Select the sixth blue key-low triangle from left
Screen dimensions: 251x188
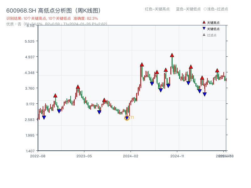pyautogui.click(x=161, y=90)
